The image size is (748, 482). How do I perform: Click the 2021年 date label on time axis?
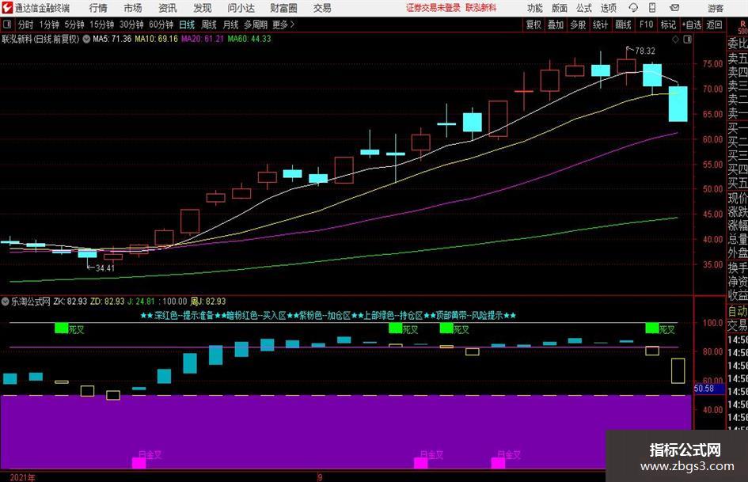coord(22,477)
